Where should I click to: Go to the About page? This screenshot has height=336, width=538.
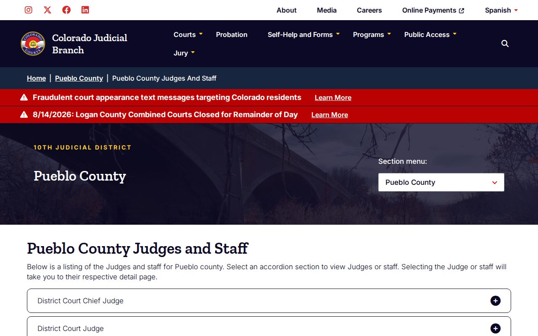[x=287, y=10]
